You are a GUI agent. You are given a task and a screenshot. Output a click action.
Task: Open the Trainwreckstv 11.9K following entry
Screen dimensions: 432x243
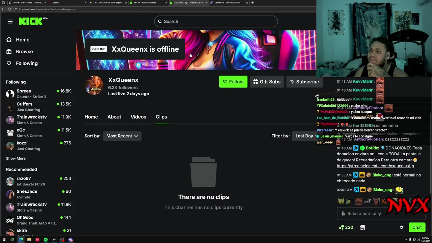point(38,120)
